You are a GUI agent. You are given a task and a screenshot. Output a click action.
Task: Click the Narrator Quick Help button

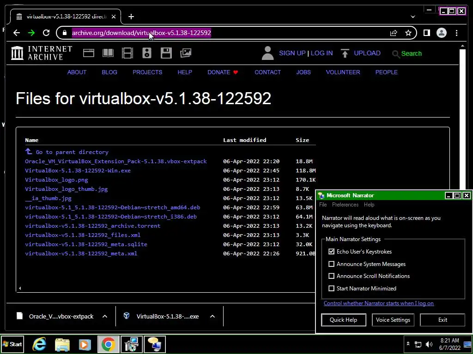[x=343, y=320]
